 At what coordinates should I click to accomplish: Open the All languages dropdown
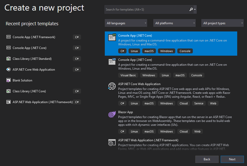126,23
